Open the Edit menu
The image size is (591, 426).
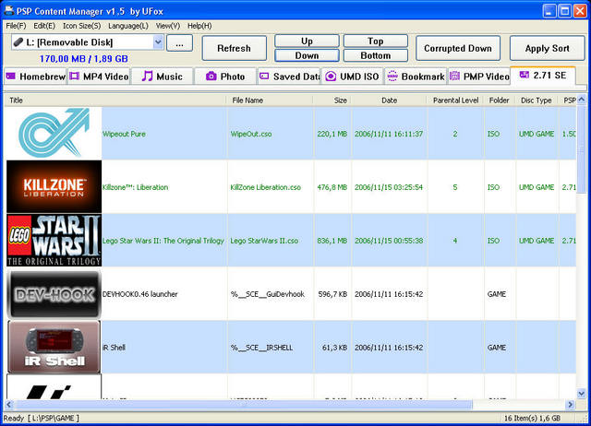click(x=44, y=26)
